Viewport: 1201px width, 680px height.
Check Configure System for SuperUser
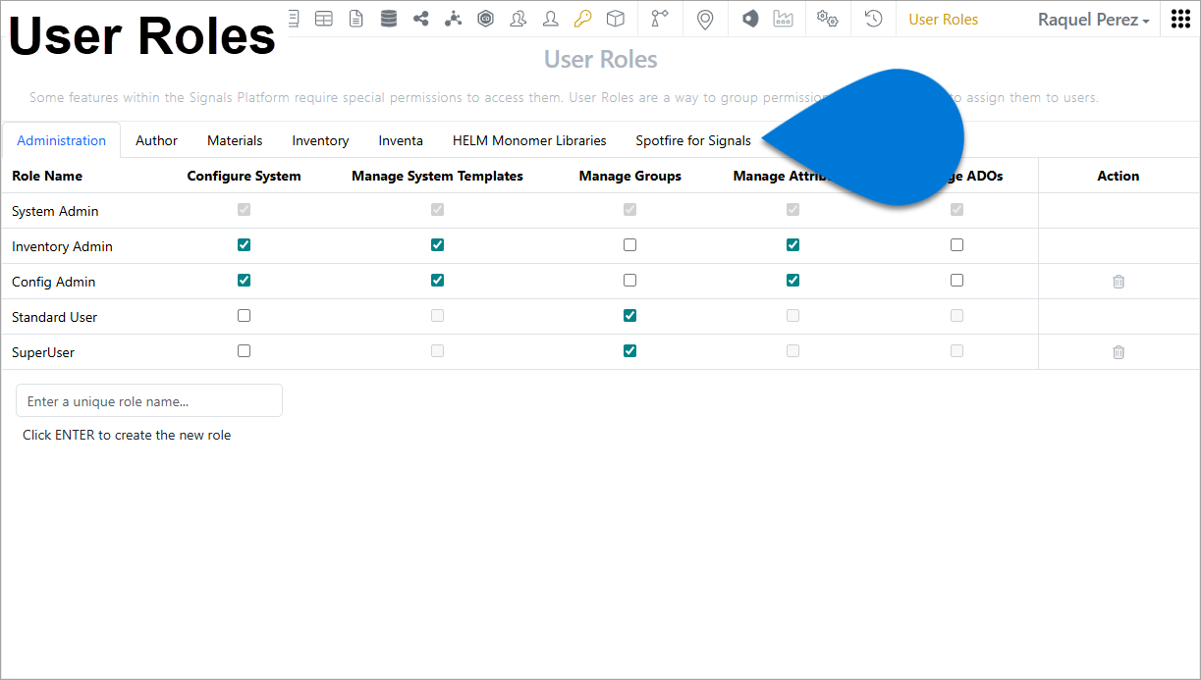tap(245, 351)
